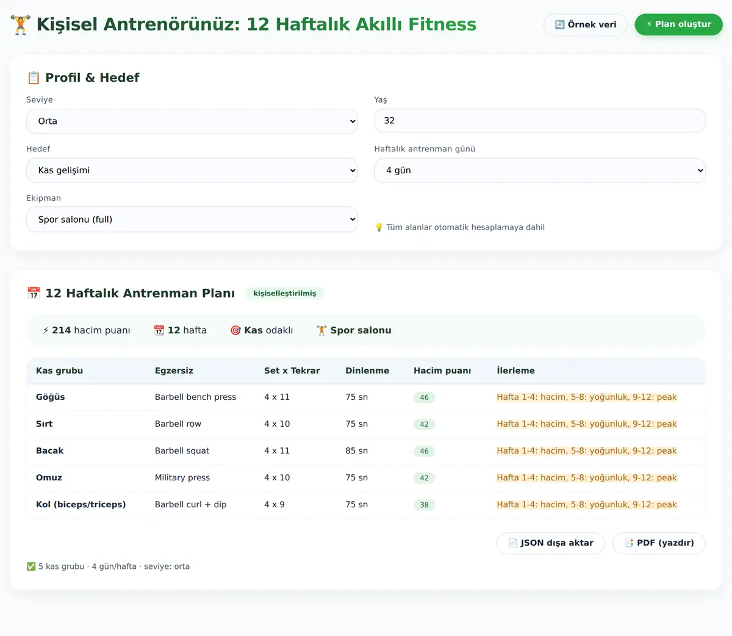Screen dimensions: 732x636
Task: Click the weightlifter icon in page title
Action: 20,24
